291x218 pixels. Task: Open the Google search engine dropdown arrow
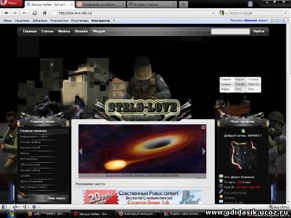(226, 13)
